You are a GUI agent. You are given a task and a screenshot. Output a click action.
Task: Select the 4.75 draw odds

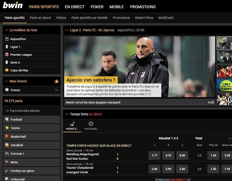(168, 155)
